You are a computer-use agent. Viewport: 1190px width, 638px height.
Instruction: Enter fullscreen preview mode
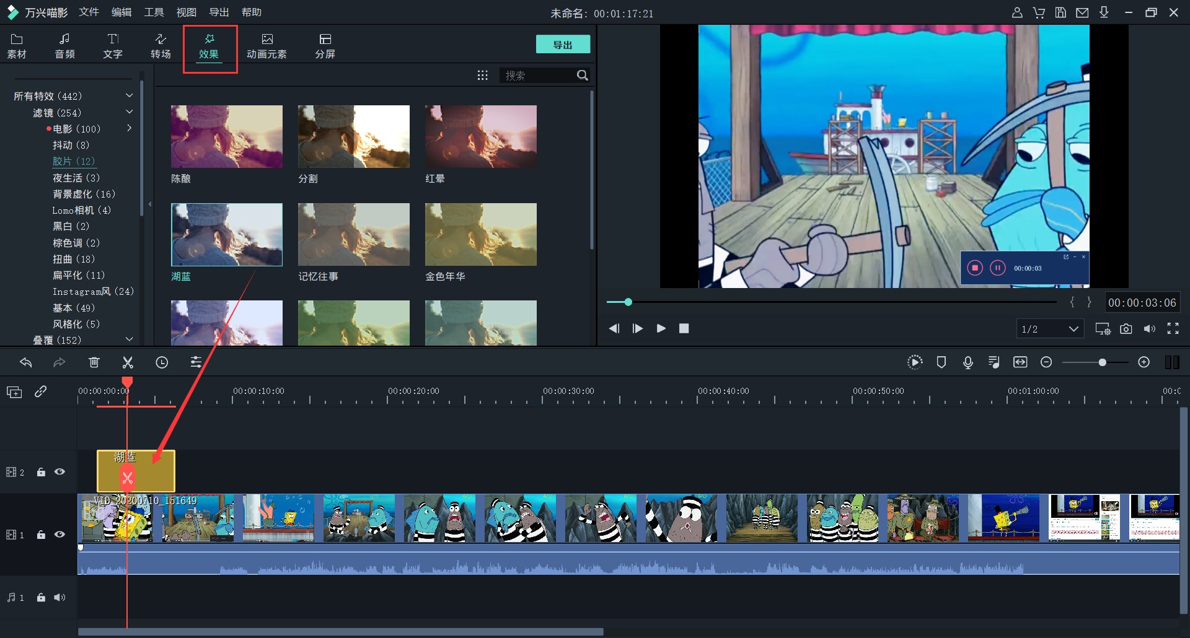pos(1173,329)
